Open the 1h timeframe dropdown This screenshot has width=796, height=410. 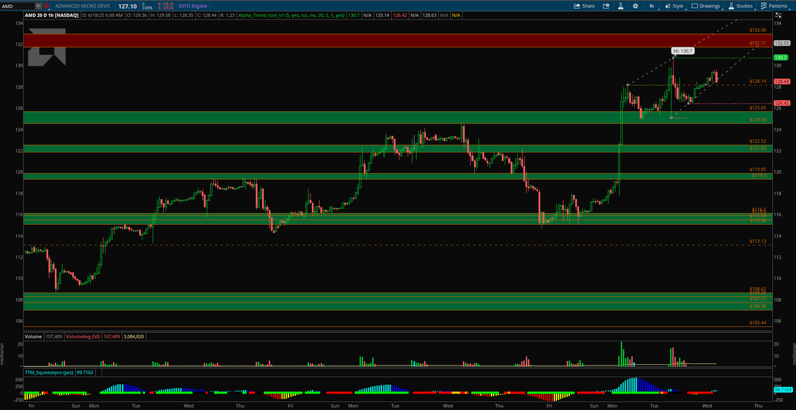pyautogui.click(x=652, y=6)
